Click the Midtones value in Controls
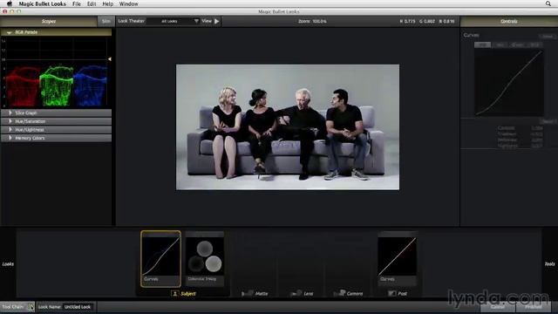558x314 pixels. click(x=537, y=140)
